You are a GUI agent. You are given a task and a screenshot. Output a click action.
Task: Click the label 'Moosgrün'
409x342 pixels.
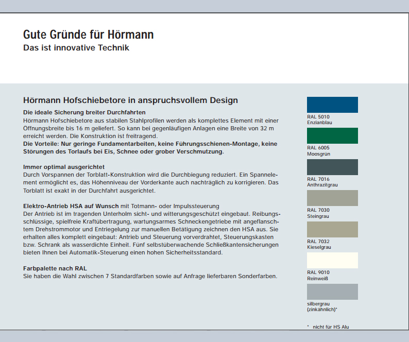pos(319,154)
